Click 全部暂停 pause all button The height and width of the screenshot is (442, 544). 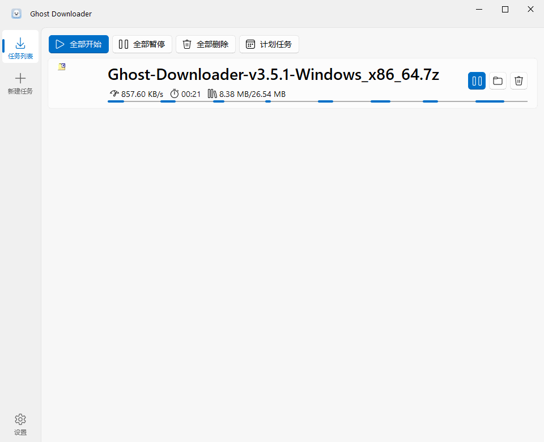(x=142, y=44)
